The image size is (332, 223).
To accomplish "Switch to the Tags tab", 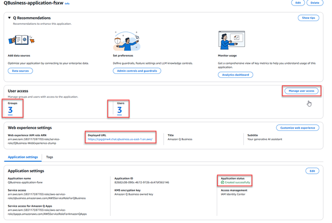I will pos(50,157).
